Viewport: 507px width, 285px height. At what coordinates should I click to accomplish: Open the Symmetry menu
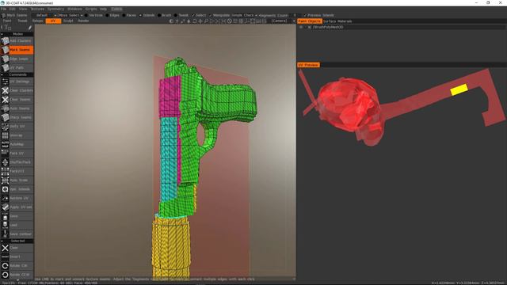[x=55, y=9]
